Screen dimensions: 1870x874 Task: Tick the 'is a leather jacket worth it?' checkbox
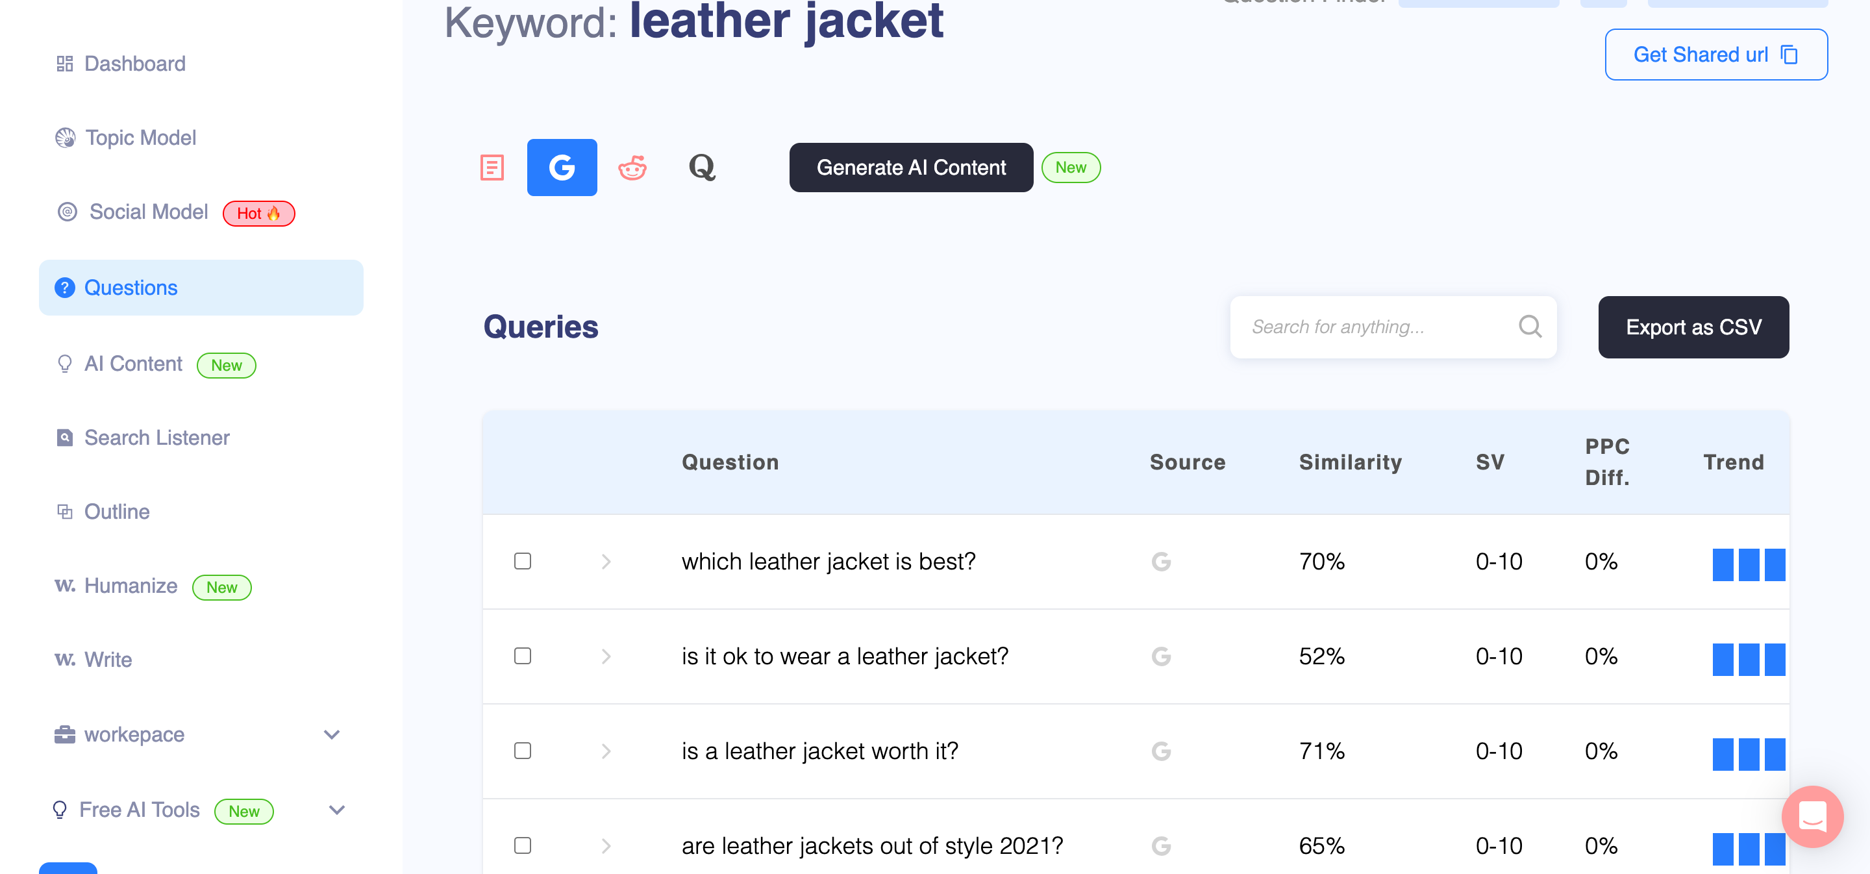pyautogui.click(x=523, y=751)
